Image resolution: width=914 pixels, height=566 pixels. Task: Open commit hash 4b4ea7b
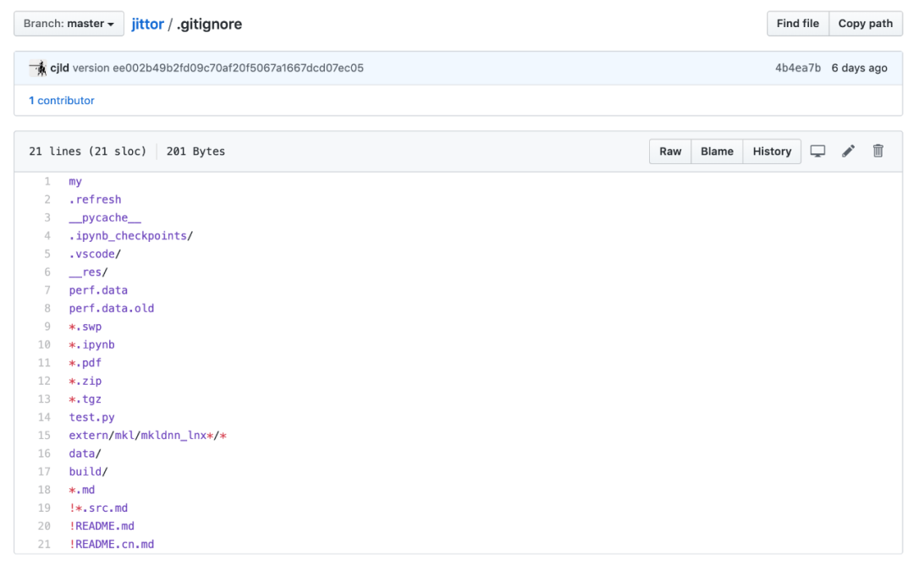(797, 68)
